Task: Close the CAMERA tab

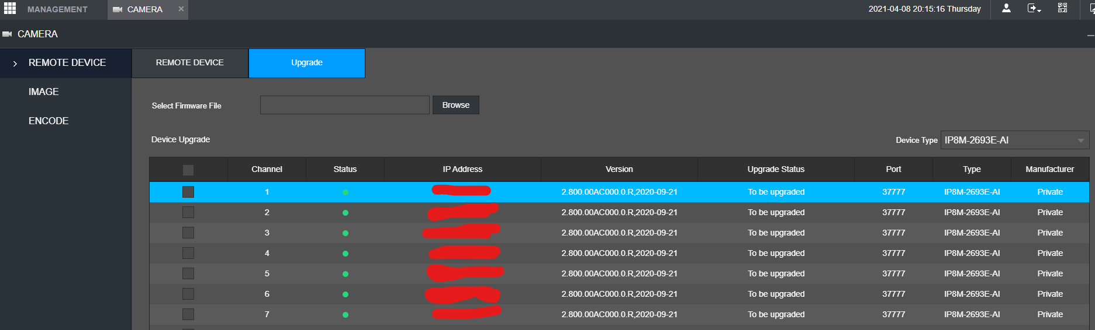Action: (x=181, y=9)
